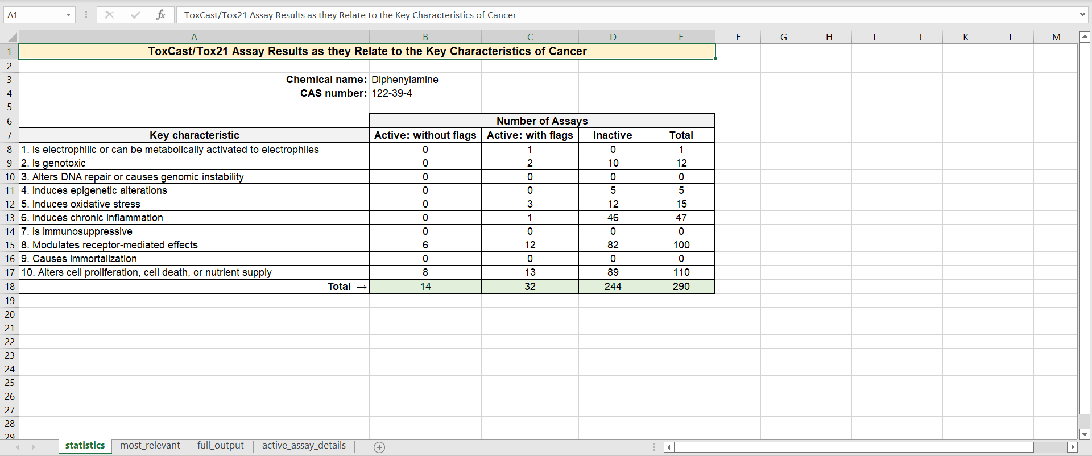Click the '9. Causes immortalization' cell
Image resolution: width=1092 pixels, height=456 pixels.
click(x=194, y=259)
